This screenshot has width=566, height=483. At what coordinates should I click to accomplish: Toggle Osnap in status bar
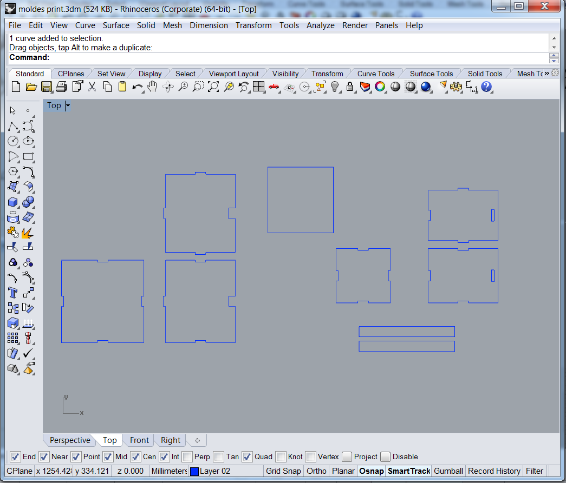[x=372, y=471]
